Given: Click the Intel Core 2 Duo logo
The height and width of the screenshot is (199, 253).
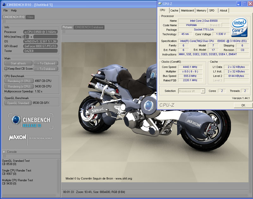Looking at the screenshot, I should (x=239, y=27).
